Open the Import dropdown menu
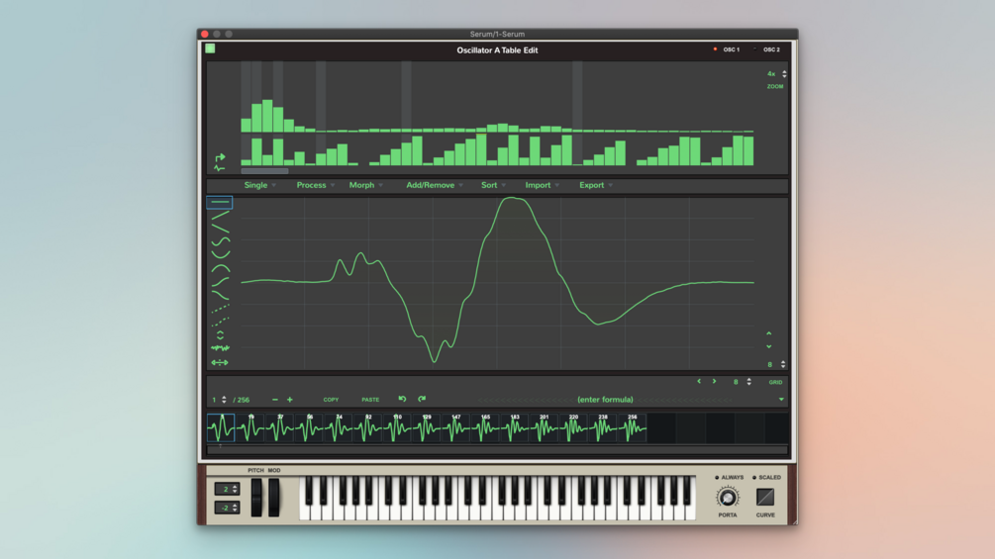995x559 pixels. pyautogui.click(x=542, y=185)
